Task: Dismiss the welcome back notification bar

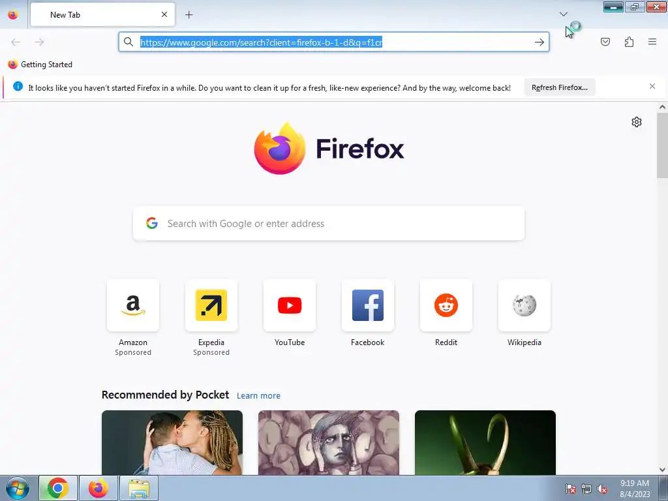Action: [x=652, y=86]
